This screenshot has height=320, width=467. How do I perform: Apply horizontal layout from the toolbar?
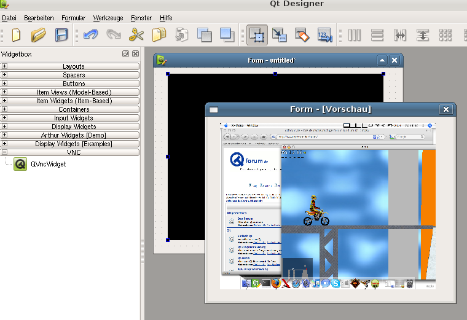click(x=355, y=35)
